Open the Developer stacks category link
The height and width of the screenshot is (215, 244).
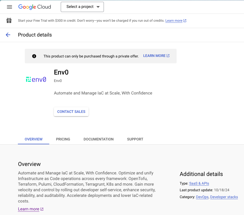point(224,197)
